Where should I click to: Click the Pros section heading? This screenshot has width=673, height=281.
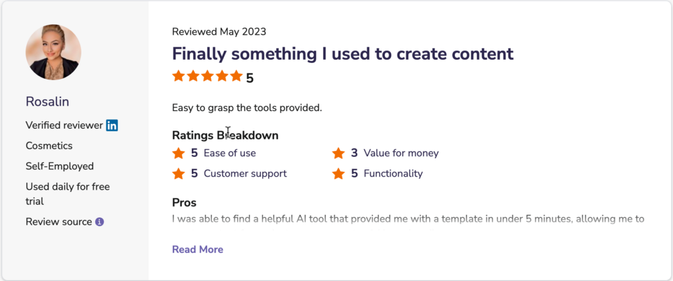[184, 203]
